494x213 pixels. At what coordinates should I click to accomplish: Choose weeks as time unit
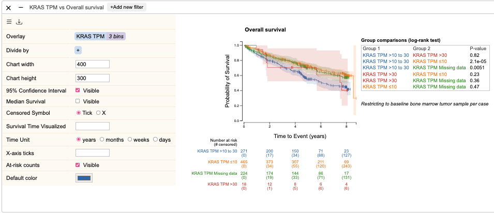[x=129, y=140]
